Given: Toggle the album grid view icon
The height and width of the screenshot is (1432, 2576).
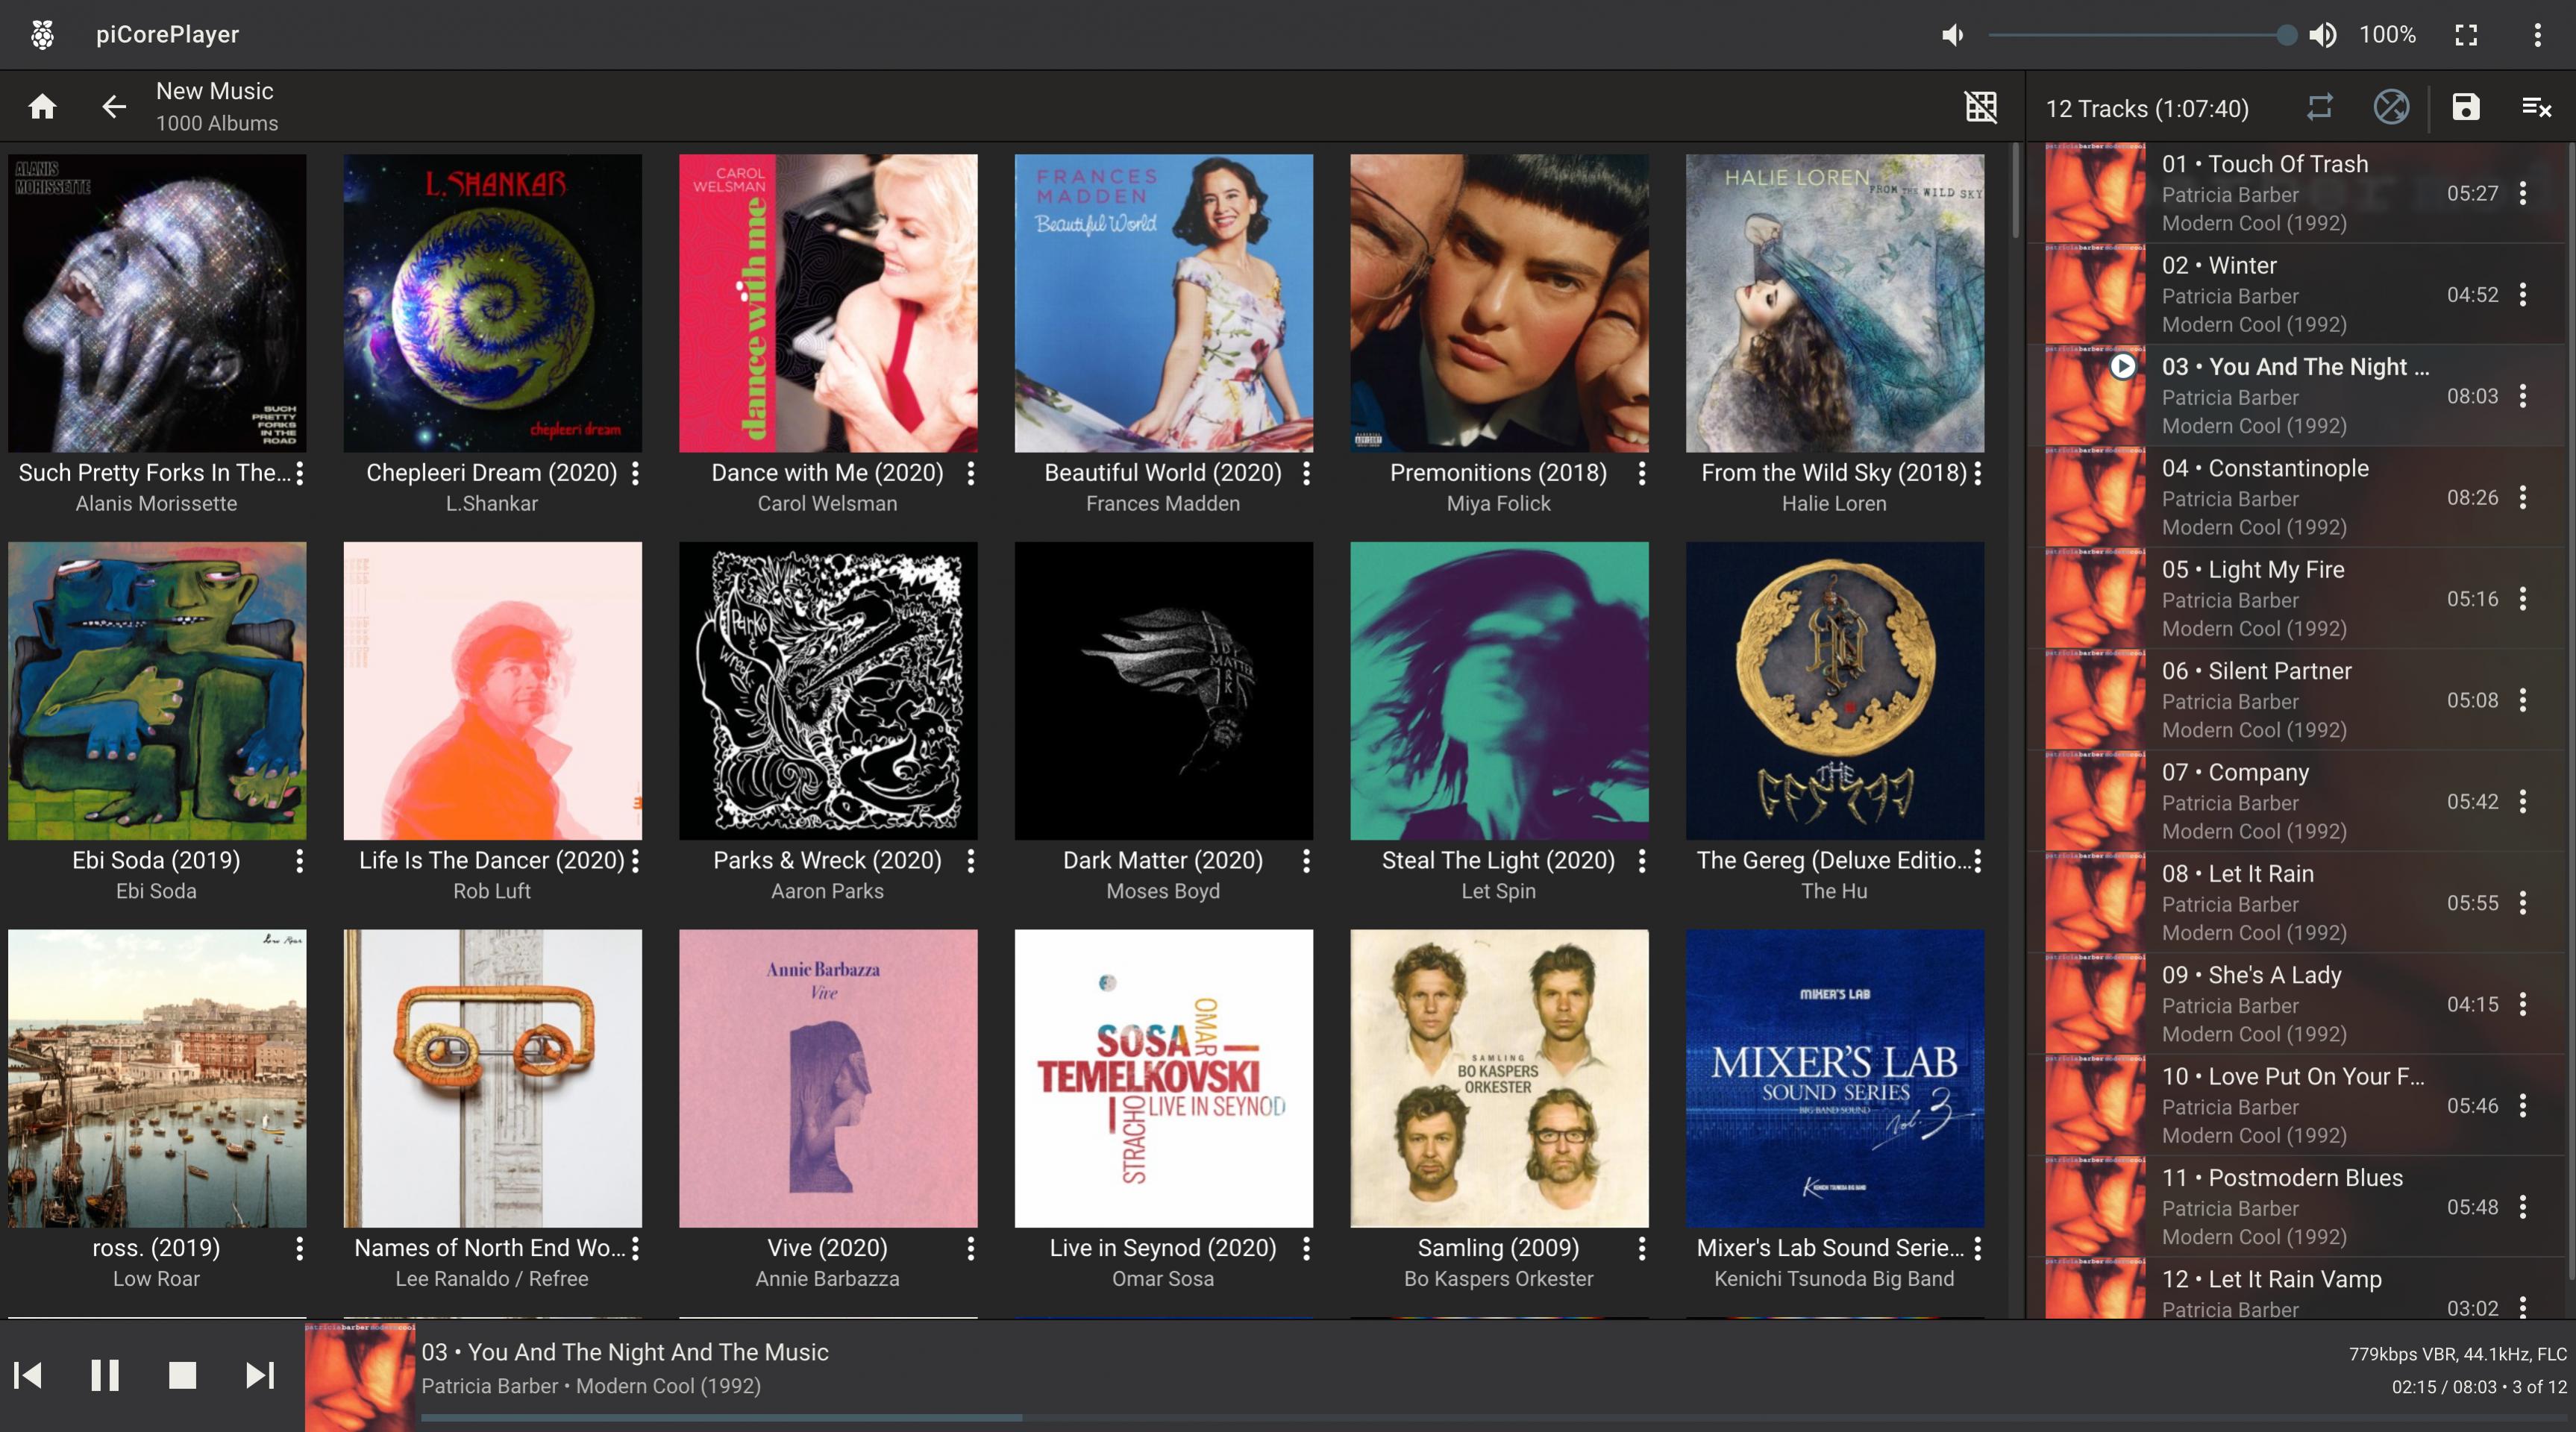Looking at the screenshot, I should point(1981,106).
